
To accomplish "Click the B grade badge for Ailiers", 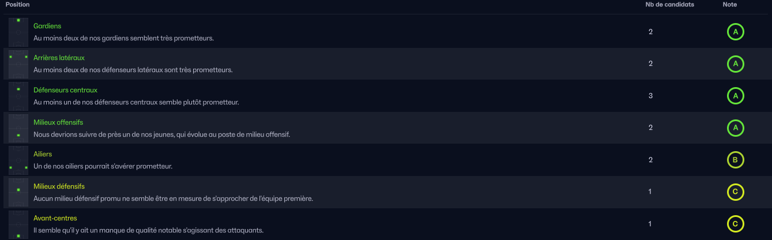I will 735,160.
